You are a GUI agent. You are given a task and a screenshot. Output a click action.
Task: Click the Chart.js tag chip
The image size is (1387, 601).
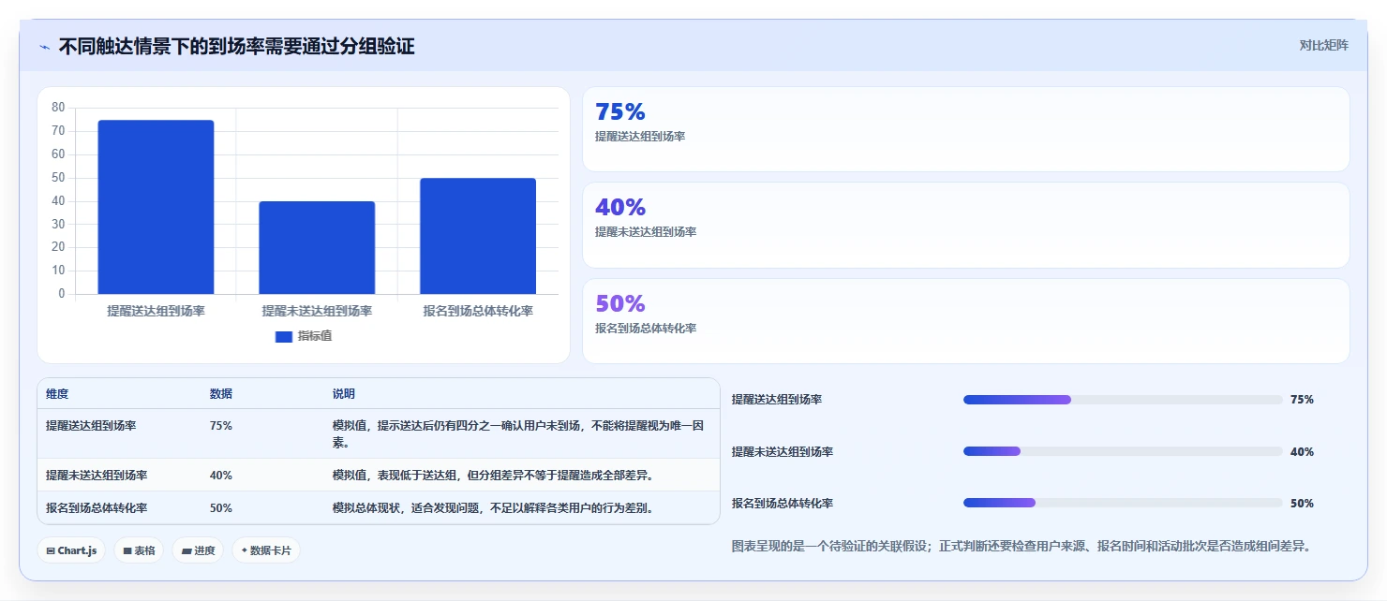[x=71, y=550]
